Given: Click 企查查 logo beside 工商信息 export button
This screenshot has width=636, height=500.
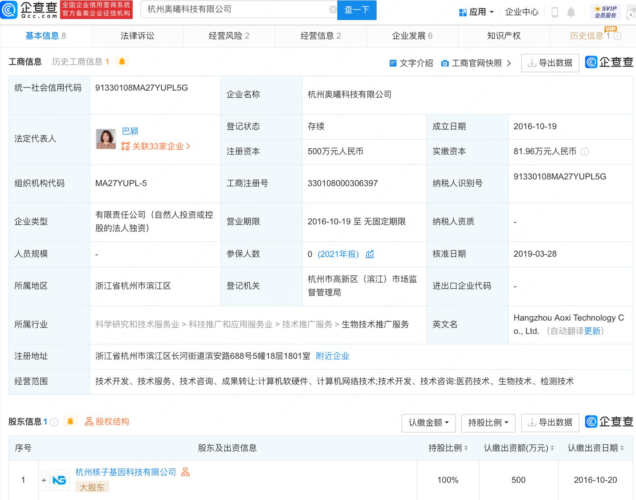Looking at the screenshot, I should click(609, 62).
